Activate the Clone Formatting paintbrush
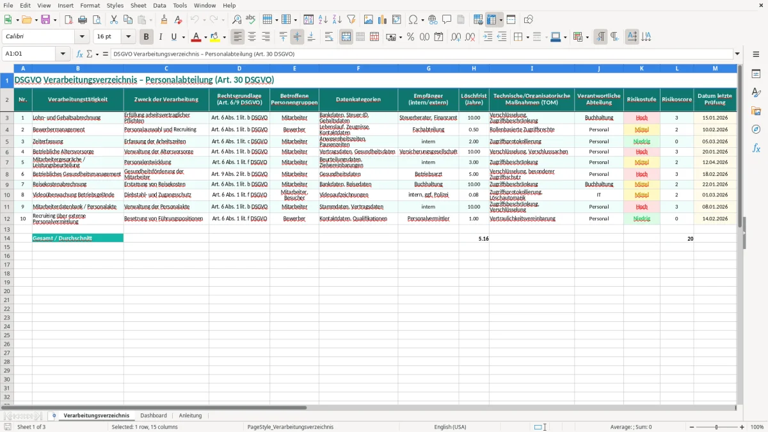 [164, 20]
